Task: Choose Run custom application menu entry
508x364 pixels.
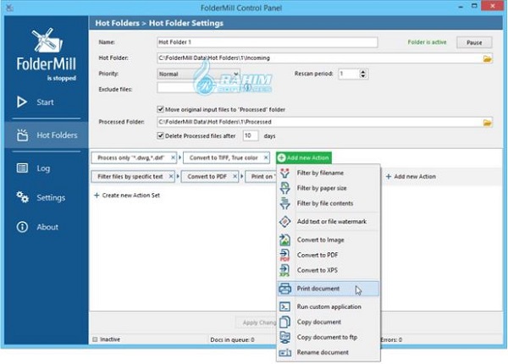Action: (x=328, y=306)
